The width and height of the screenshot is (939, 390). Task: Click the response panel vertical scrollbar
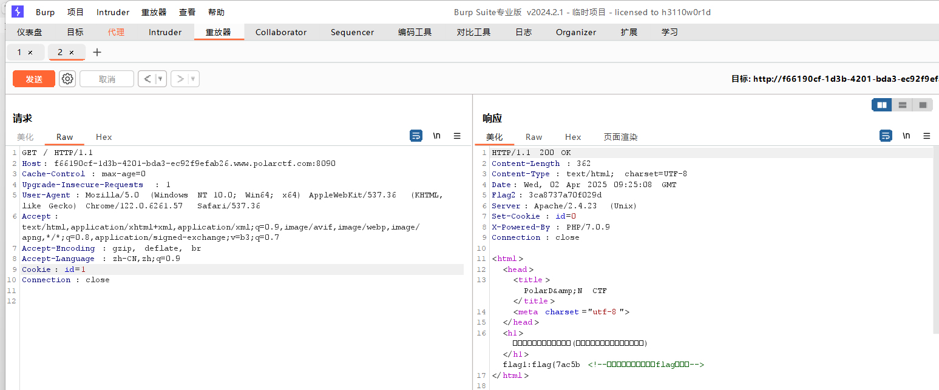coord(936,239)
